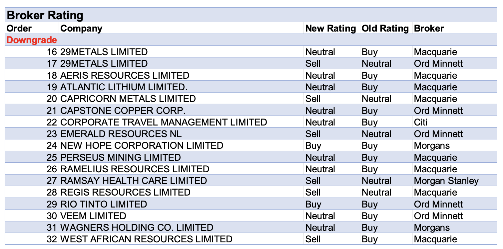This screenshot has width=503, height=249.
Task: Select the Company column header
Action: 81,29
